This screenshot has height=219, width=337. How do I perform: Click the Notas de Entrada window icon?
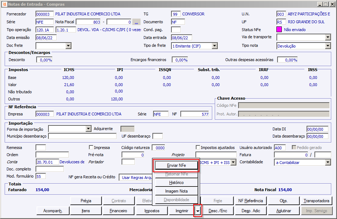pos(4,4)
